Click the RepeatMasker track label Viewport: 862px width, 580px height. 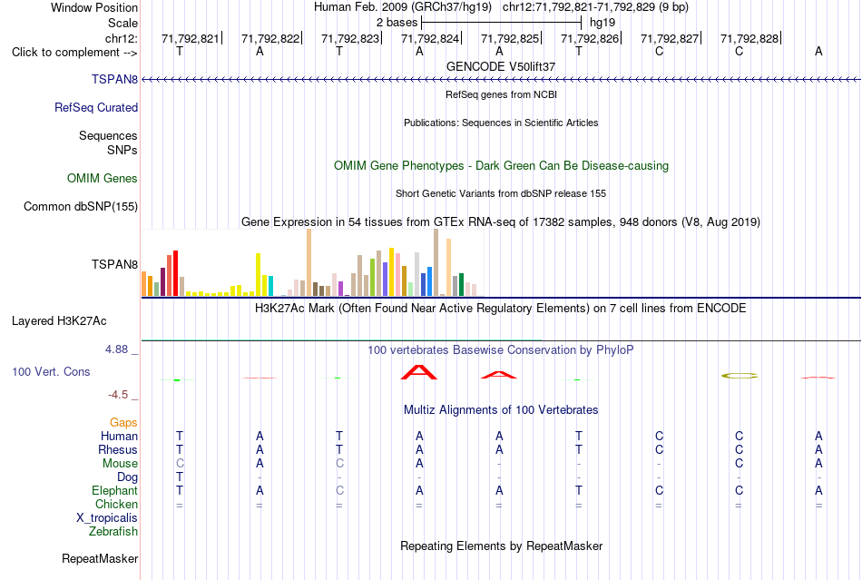100,558
